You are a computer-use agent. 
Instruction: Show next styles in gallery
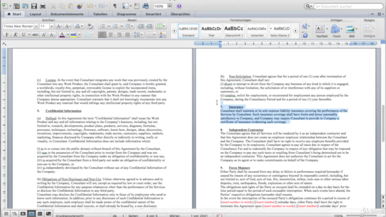(295, 31)
